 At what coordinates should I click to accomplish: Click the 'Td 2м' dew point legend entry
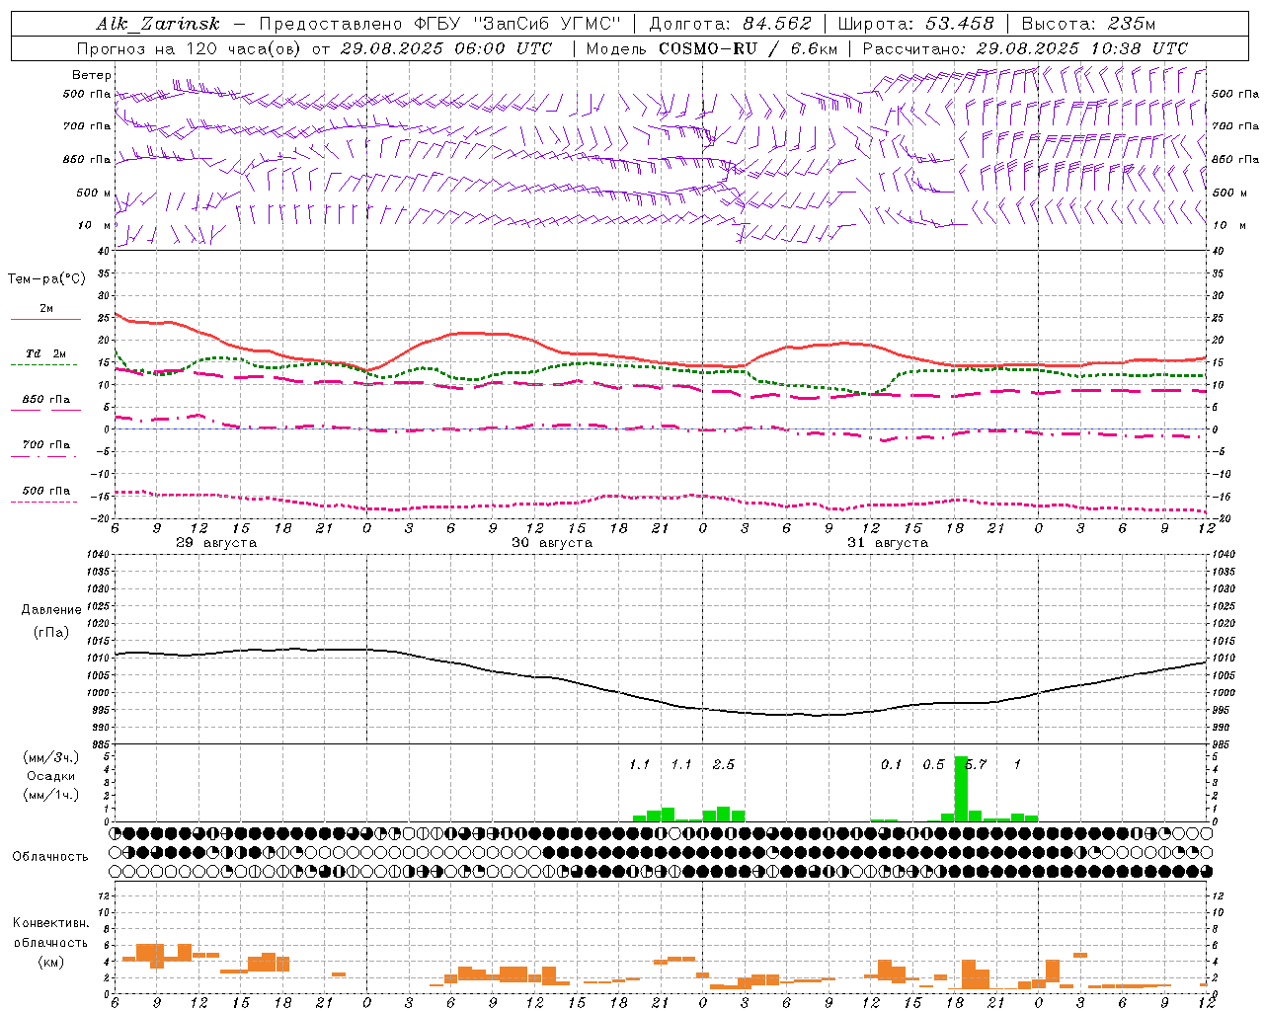[x=46, y=353]
